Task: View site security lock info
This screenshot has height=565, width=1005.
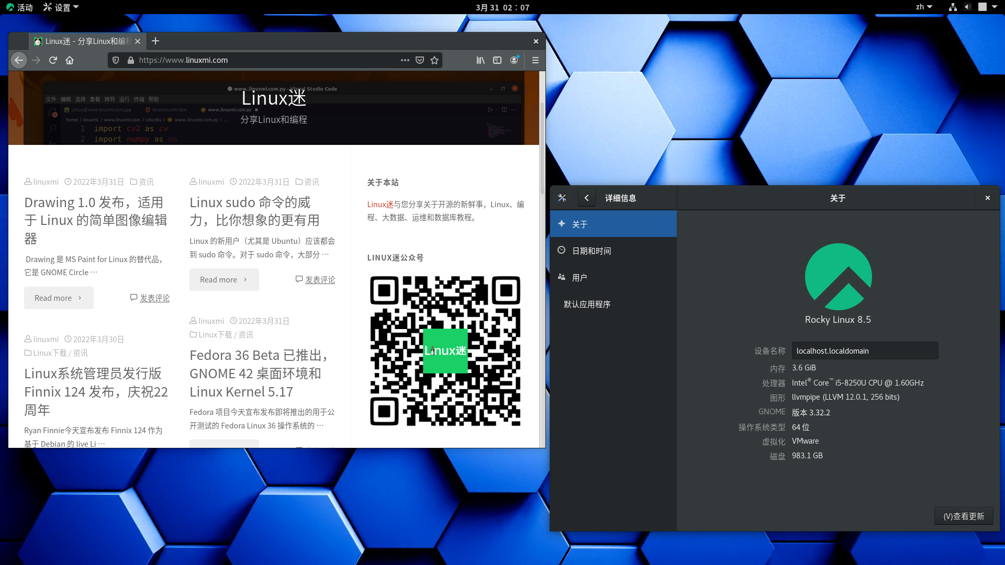Action: [x=131, y=60]
